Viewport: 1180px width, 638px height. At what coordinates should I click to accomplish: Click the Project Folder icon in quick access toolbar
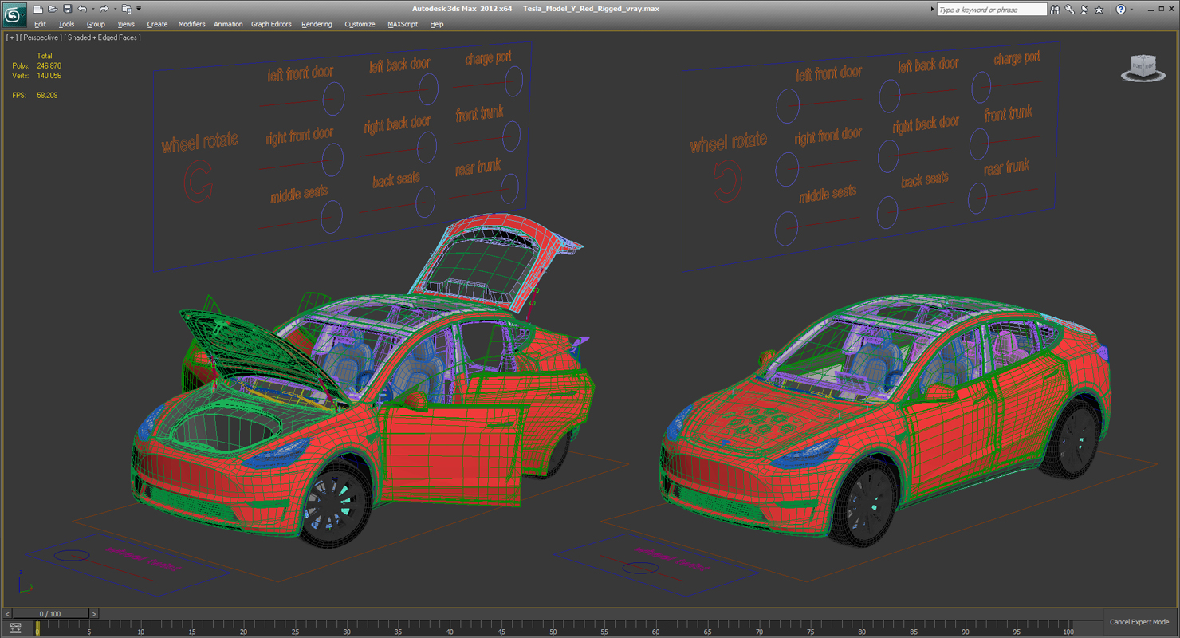coord(126,9)
